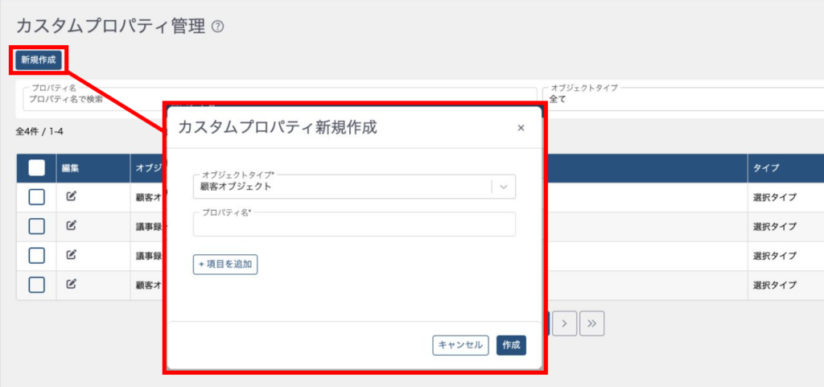Check the second row checkbox
The height and width of the screenshot is (387, 824).
tap(36, 226)
